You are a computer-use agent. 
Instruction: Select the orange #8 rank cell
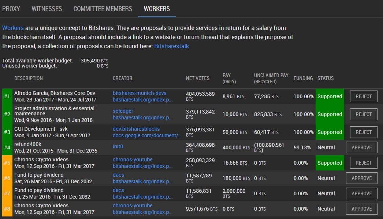coord(7,209)
